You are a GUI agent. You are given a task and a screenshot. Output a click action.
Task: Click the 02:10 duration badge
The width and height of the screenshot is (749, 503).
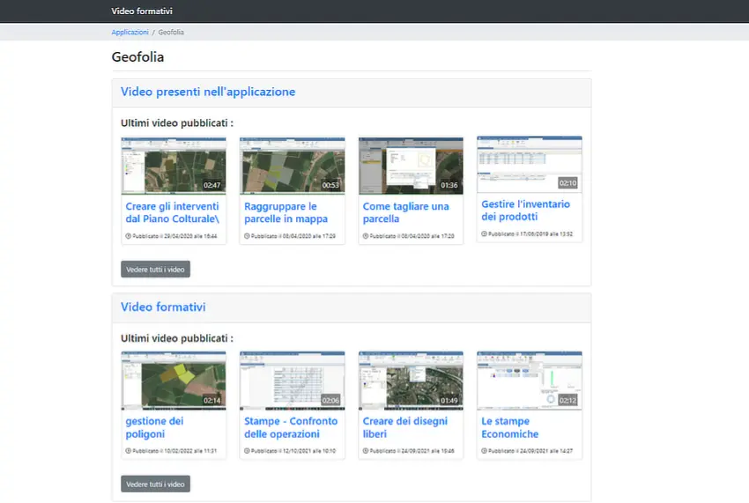568,183
